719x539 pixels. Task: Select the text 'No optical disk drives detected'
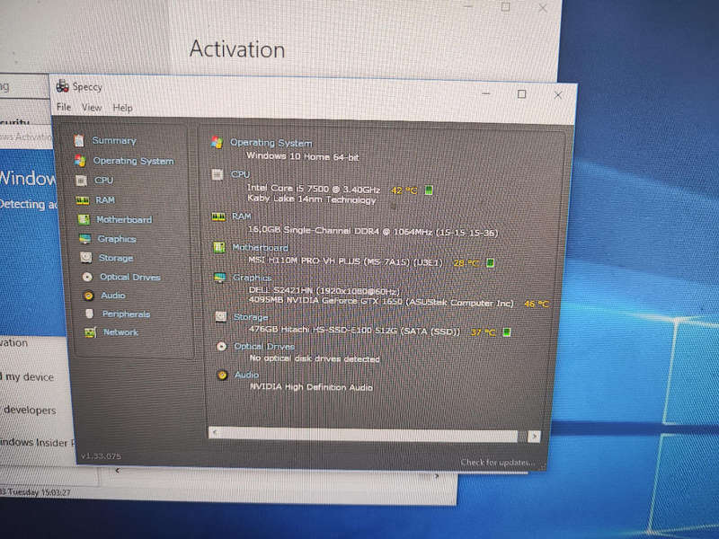coord(315,358)
